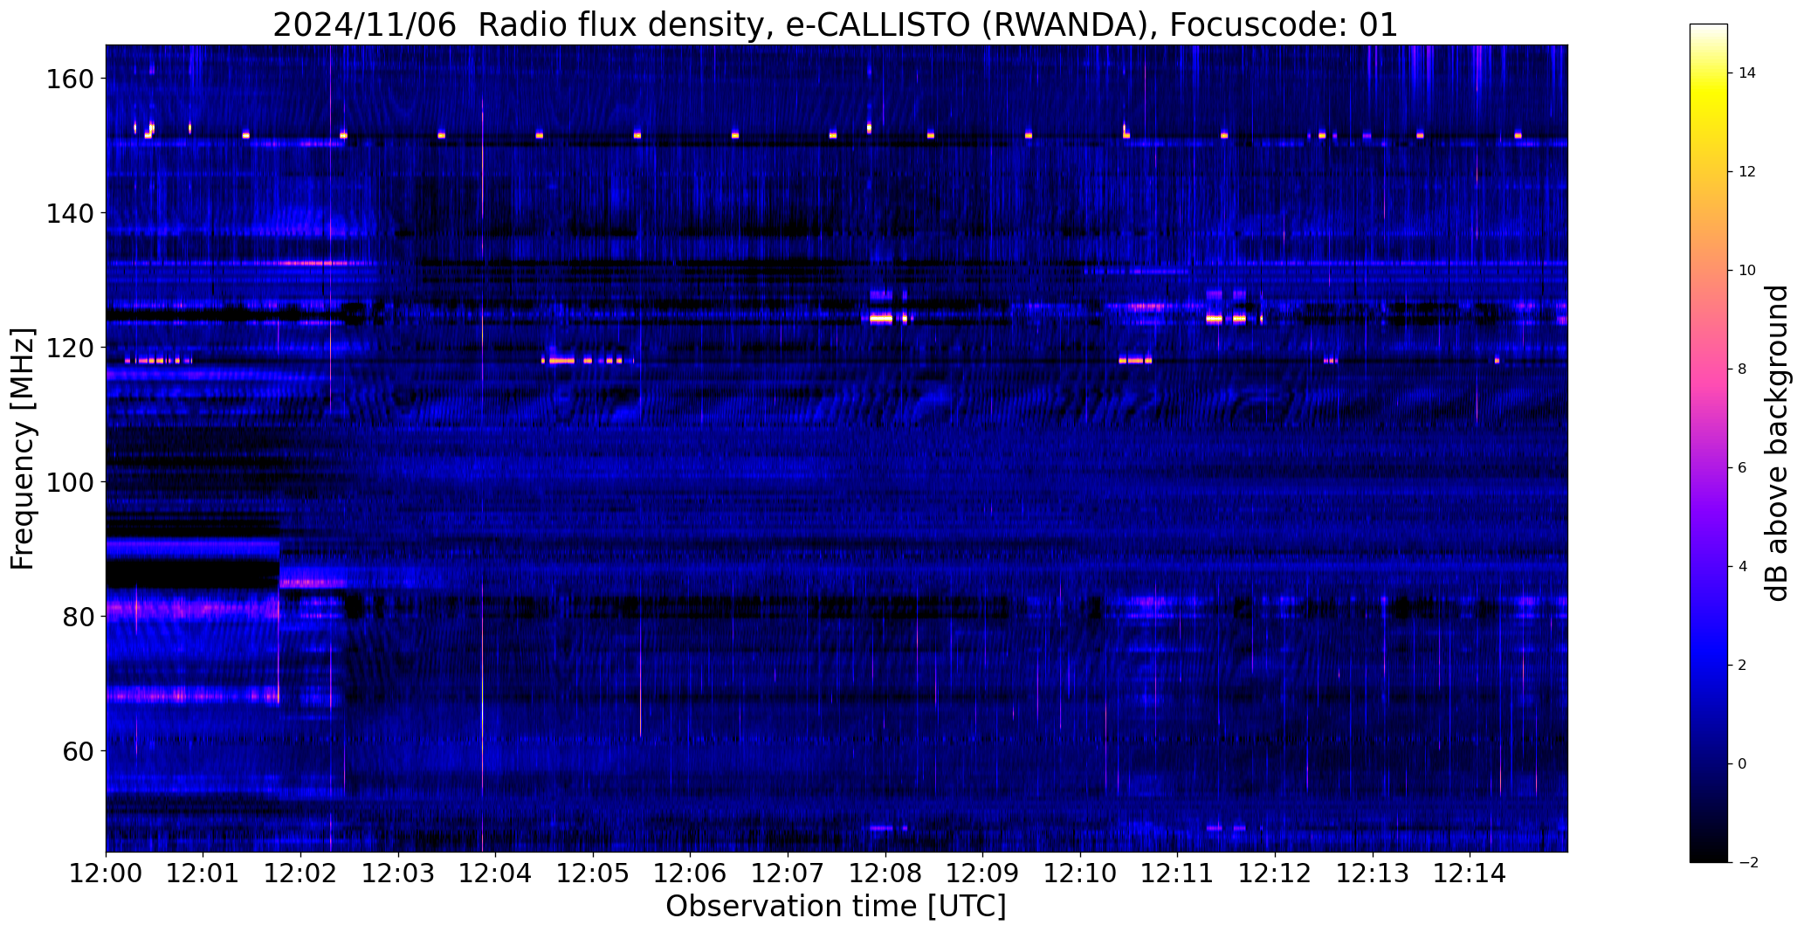The width and height of the screenshot is (1804, 932).
Task: Click the bright 124 MHz burst at 12:08
Action: click(881, 319)
